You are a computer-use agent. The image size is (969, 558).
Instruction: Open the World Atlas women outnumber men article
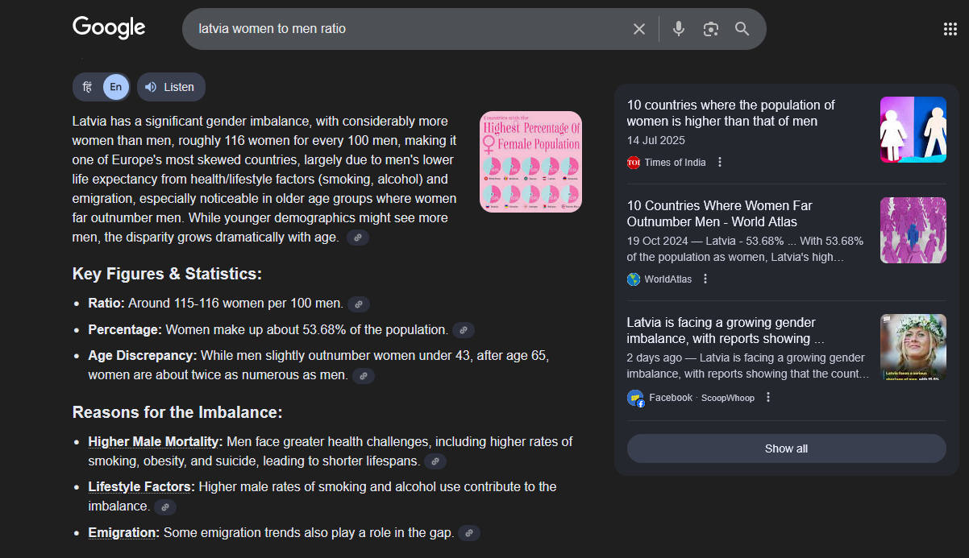(x=719, y=214)
